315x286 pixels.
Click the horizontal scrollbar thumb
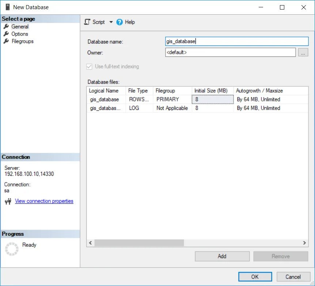(139, 243)
